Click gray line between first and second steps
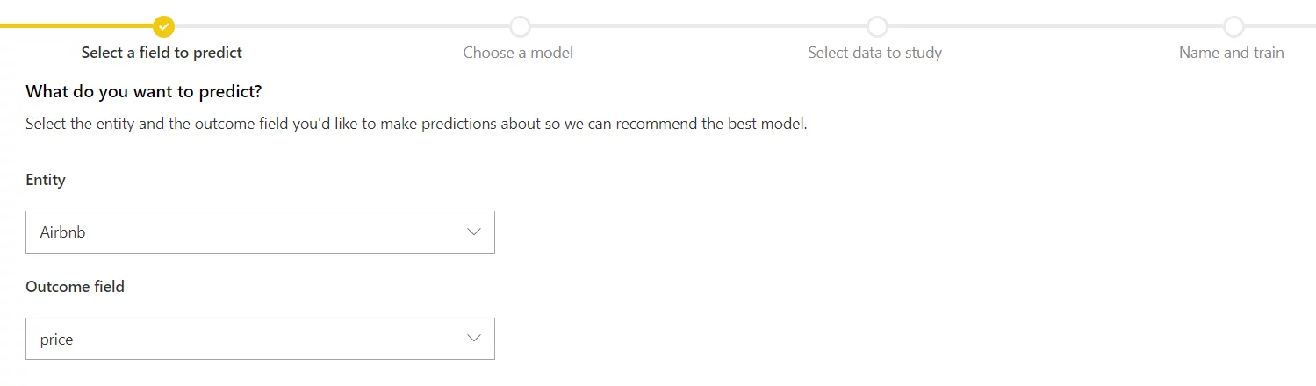This screenshot has height=386, width=1316. point(342,26)
